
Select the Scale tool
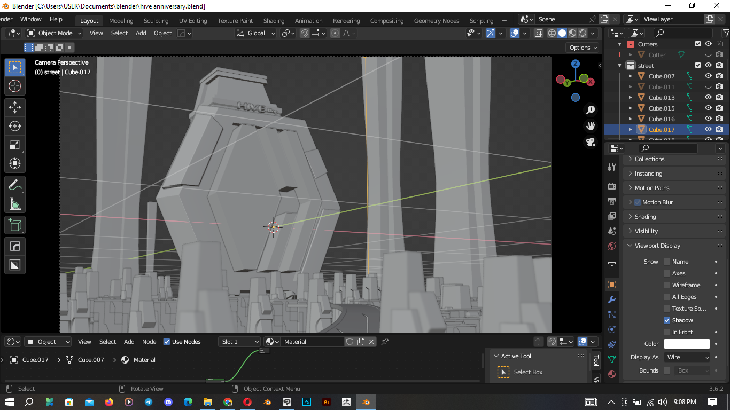click(15, 145)
